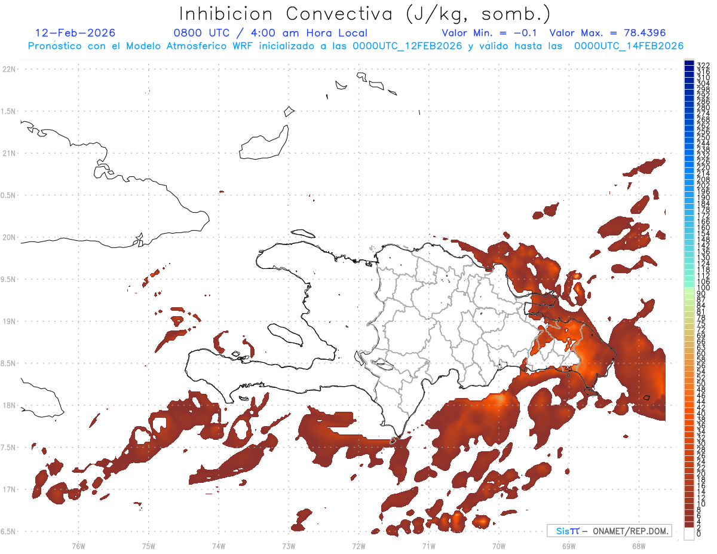Click the "75W" longitude label

click(149, 545)
